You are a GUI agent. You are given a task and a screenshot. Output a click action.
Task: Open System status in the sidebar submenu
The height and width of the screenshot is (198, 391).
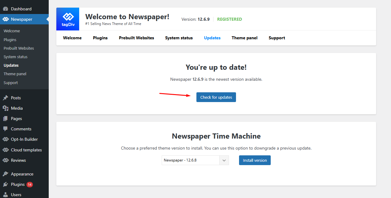pyautogui.click(x=16, y=57)
